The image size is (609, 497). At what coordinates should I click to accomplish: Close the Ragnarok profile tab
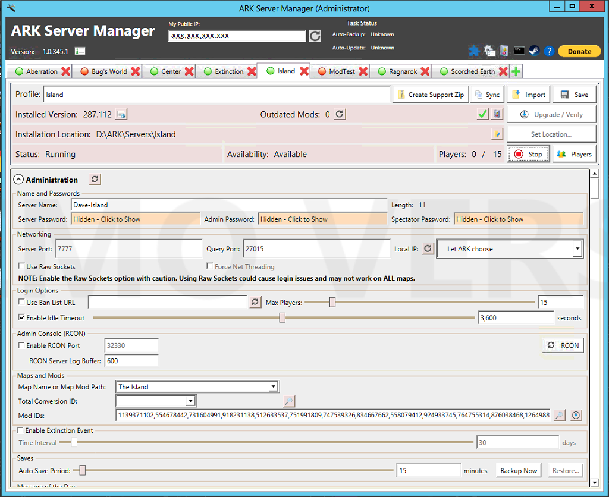[425, 71]
